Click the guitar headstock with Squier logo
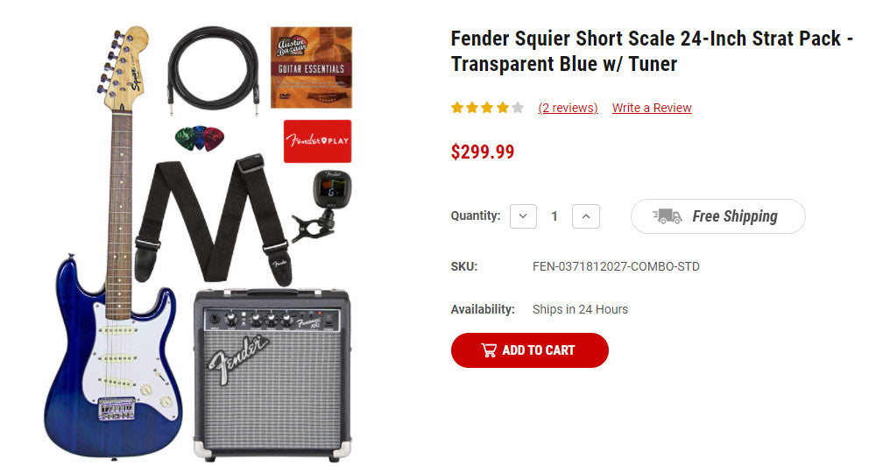This screenshot has height=466, width=883. (124, 69)
